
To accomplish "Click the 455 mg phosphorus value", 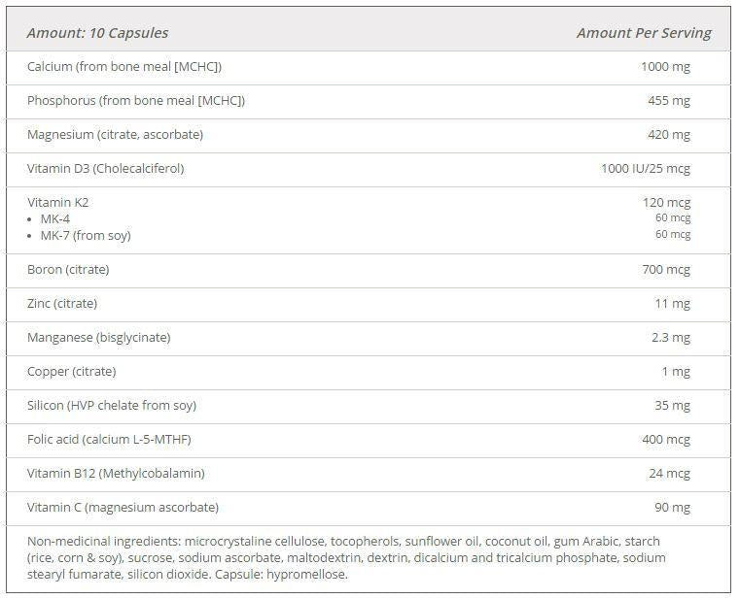I will point(668,101).
